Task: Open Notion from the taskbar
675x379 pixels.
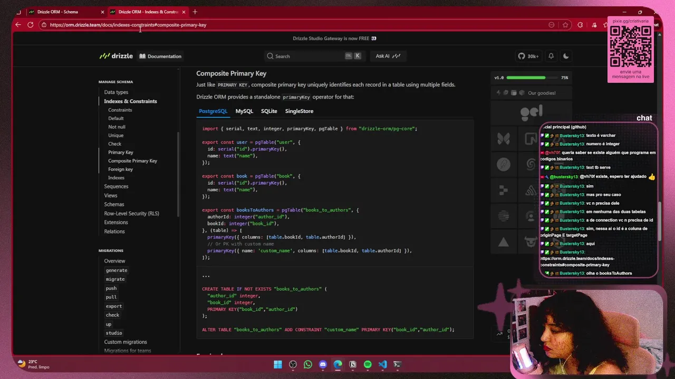Action: coord(353,364)
